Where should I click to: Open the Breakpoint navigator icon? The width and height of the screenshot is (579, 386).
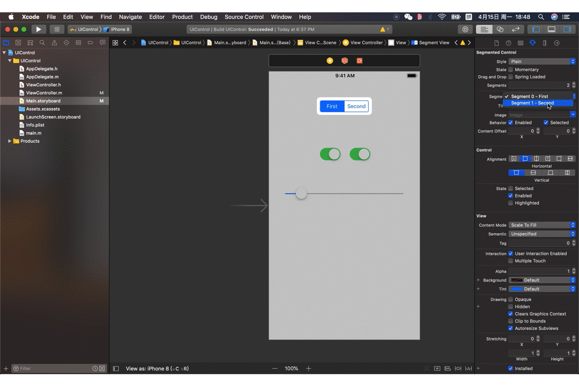pos(91,43)
